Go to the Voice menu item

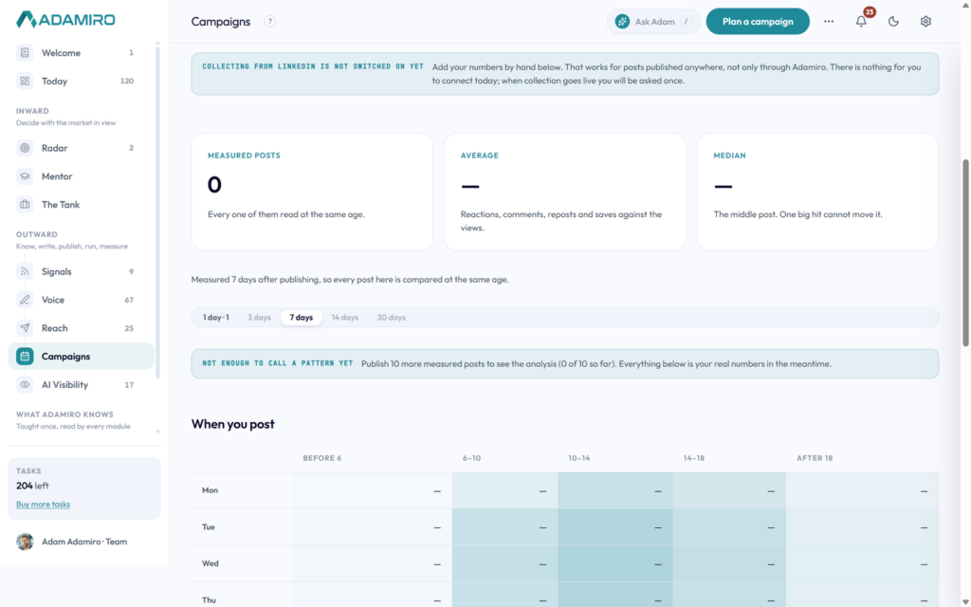coord(82,300)
